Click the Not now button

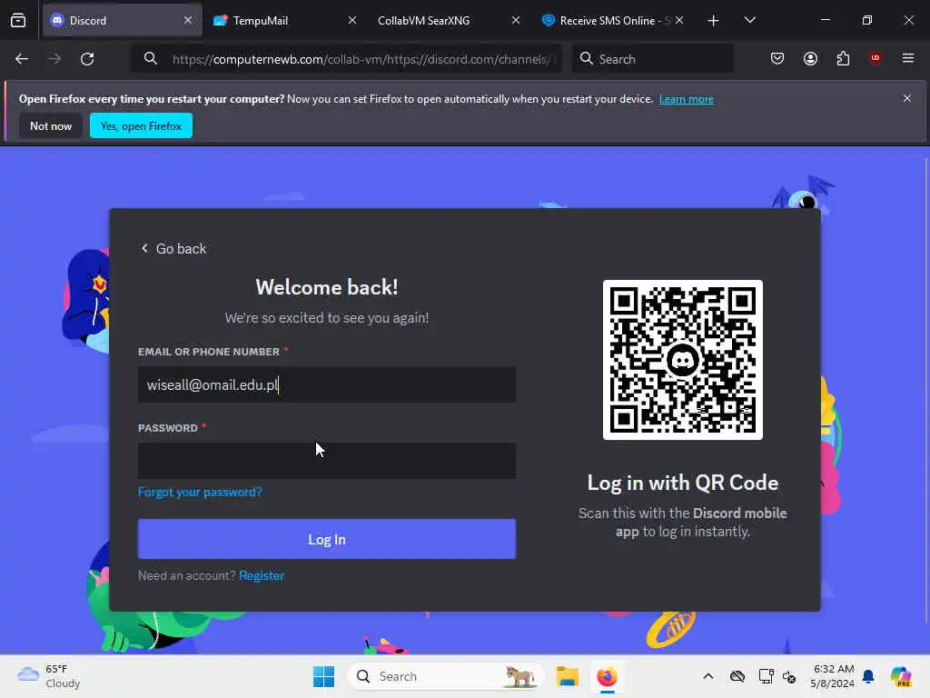(51, 125)
